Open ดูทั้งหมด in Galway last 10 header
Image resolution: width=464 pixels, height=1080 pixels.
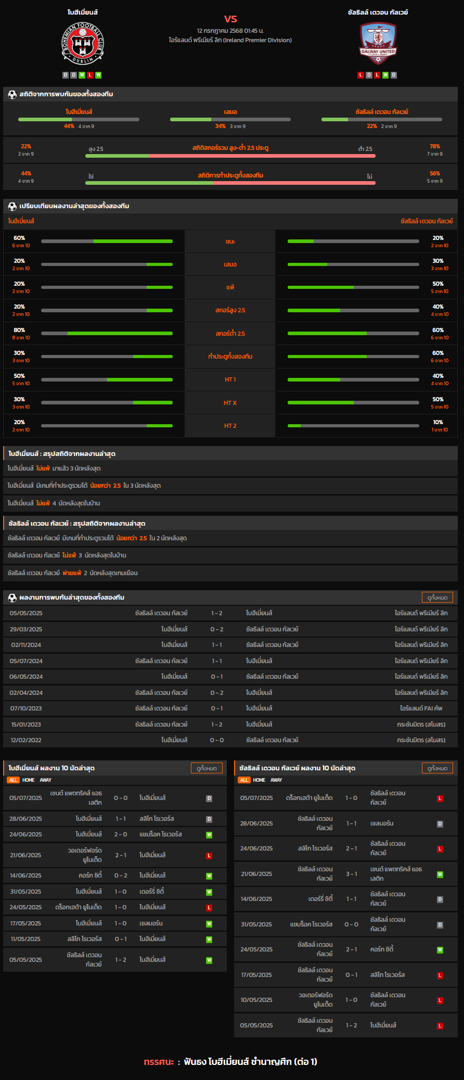coord(437,768)
